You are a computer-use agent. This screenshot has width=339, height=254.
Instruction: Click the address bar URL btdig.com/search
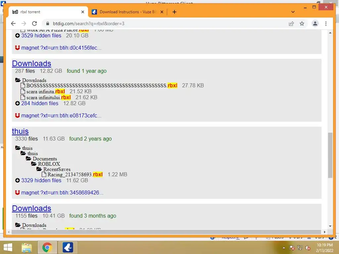point(89,23)
